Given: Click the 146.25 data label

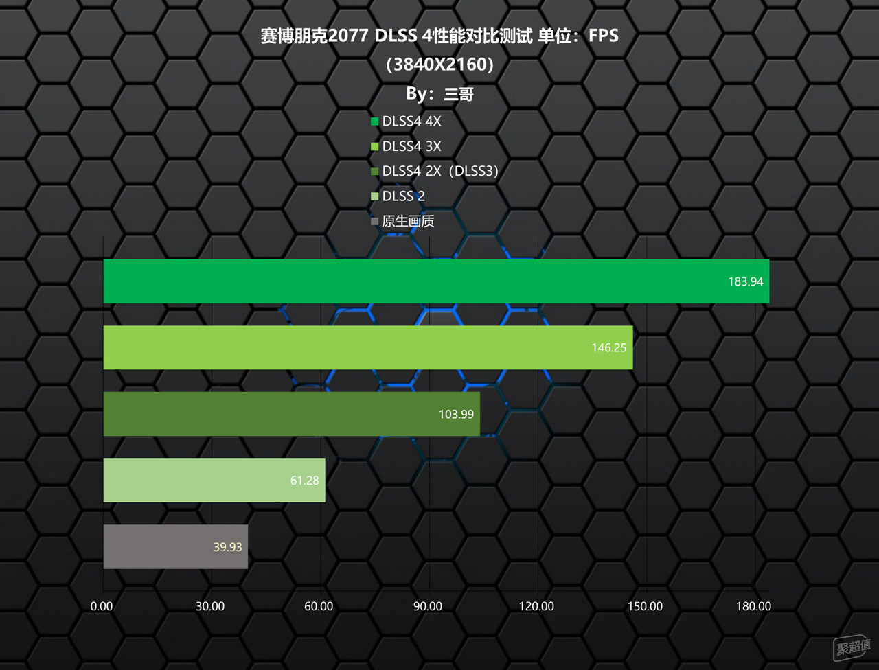Looking at the screenshot, I should (609, 348).
